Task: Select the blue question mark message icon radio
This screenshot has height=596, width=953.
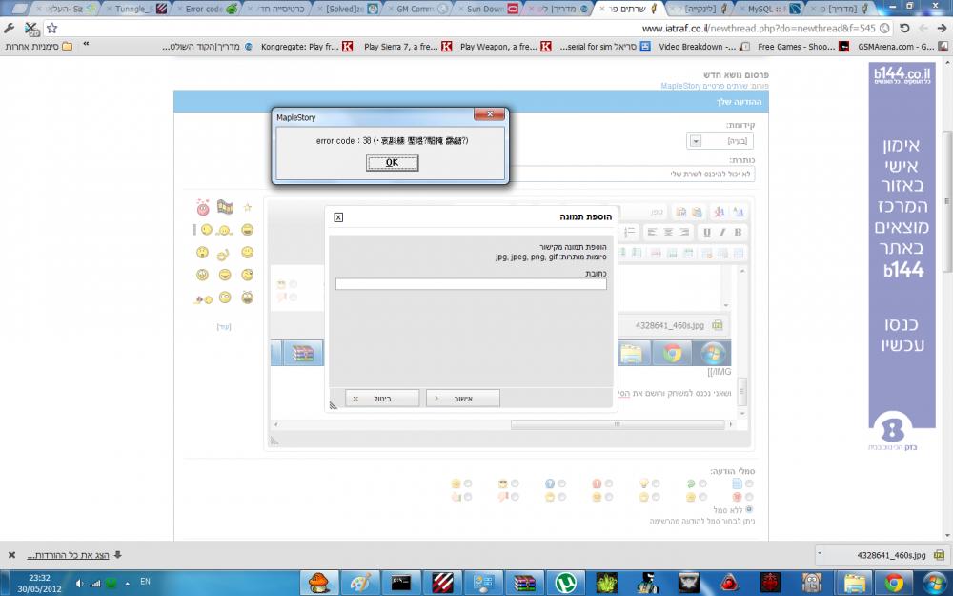Action: tap(562, 483)
